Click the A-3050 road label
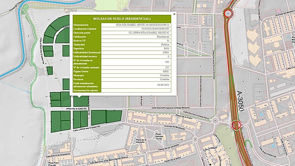 coord(239,102)
